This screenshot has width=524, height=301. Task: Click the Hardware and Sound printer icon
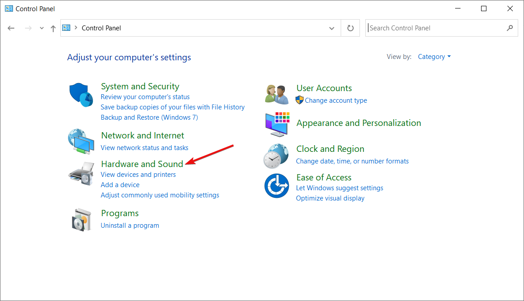(x=81, y=173)
